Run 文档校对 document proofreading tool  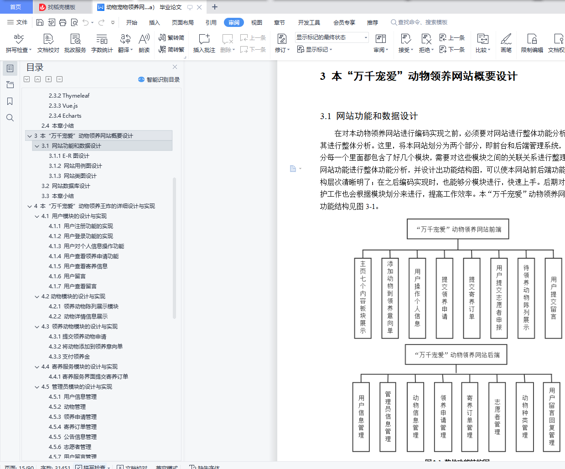pos(48,43)
